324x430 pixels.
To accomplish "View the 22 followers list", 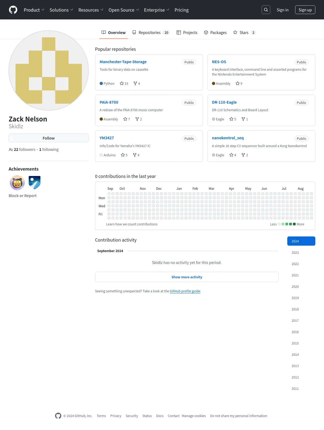I will tap(22, 149).
